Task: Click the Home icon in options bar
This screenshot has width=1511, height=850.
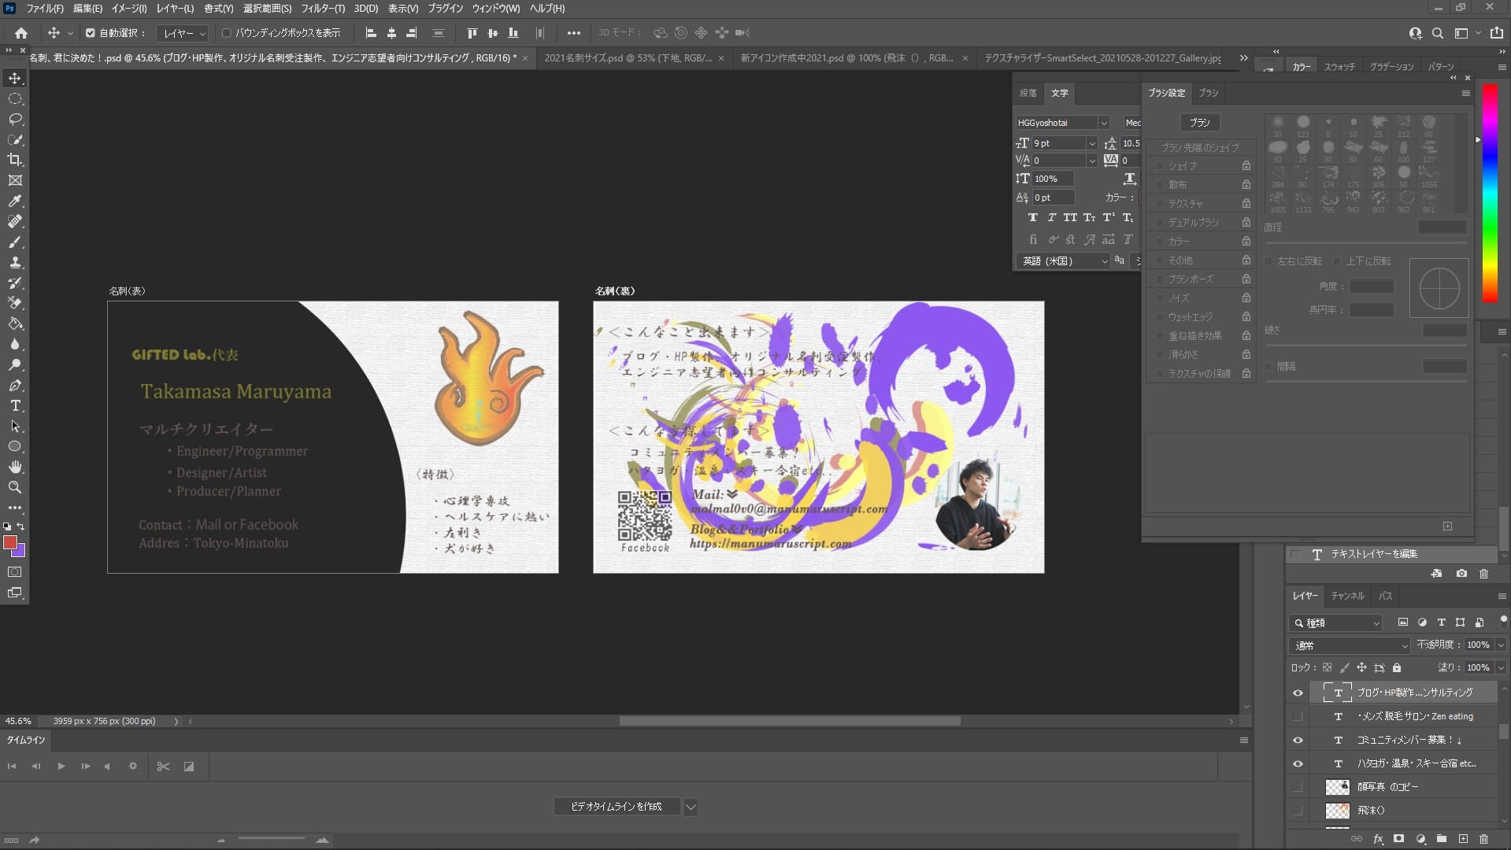Action: point(21,33)
